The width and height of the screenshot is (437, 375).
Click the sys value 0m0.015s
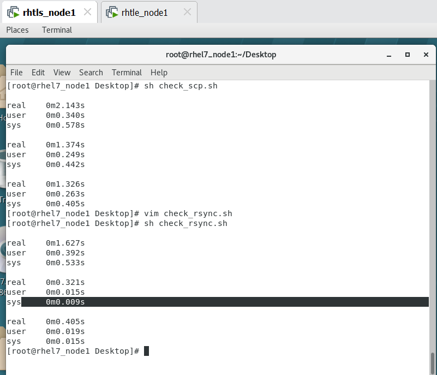pyautogui.click(x=65, y=341)
